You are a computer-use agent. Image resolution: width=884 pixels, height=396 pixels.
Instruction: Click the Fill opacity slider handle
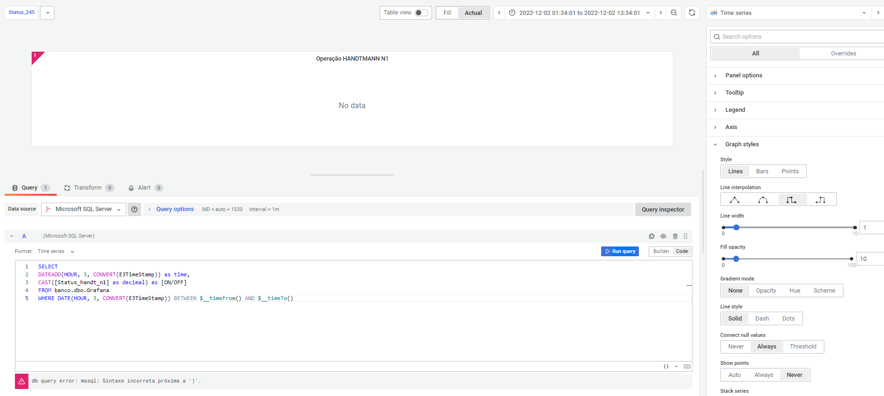[x=736, y=259]
